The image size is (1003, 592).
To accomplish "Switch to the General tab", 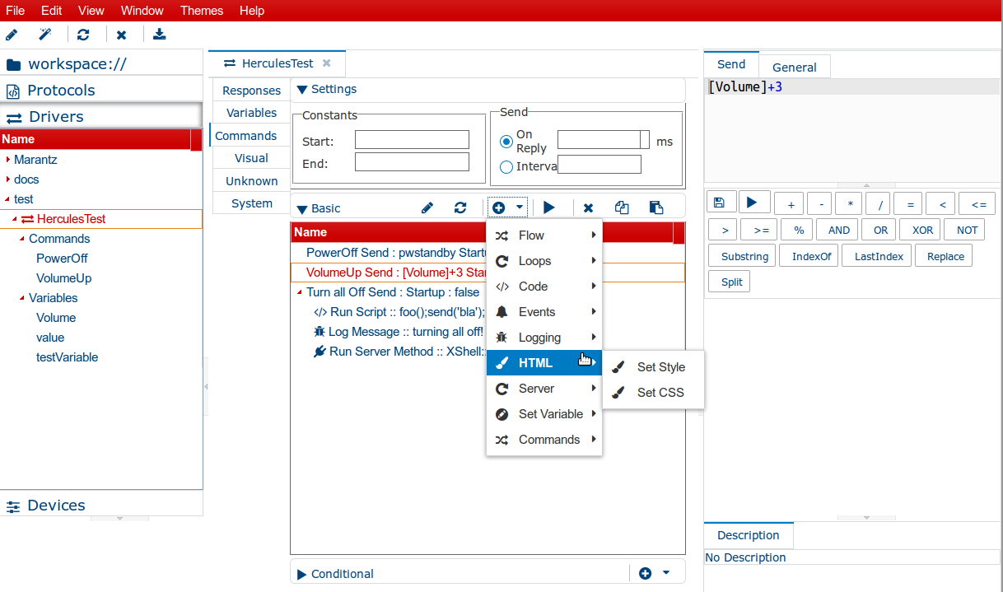I will 794,68.
